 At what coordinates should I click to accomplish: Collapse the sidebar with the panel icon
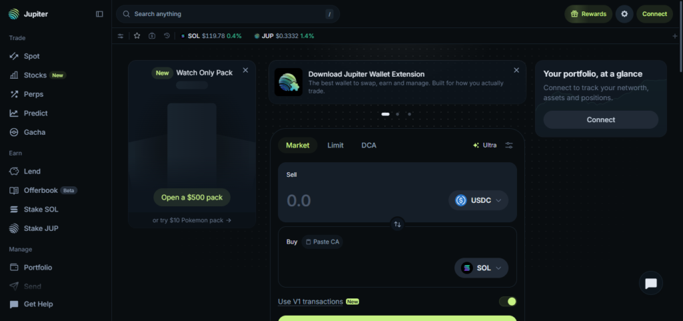[99, 14]
